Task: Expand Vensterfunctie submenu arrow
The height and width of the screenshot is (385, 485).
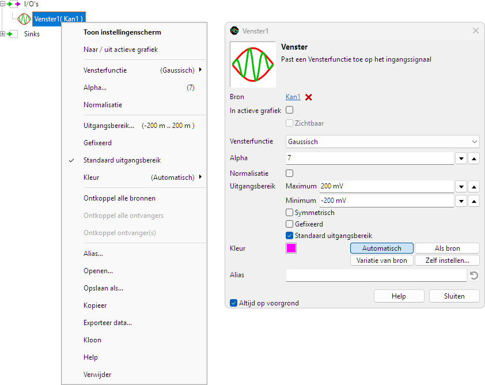Action: [200, 70]
